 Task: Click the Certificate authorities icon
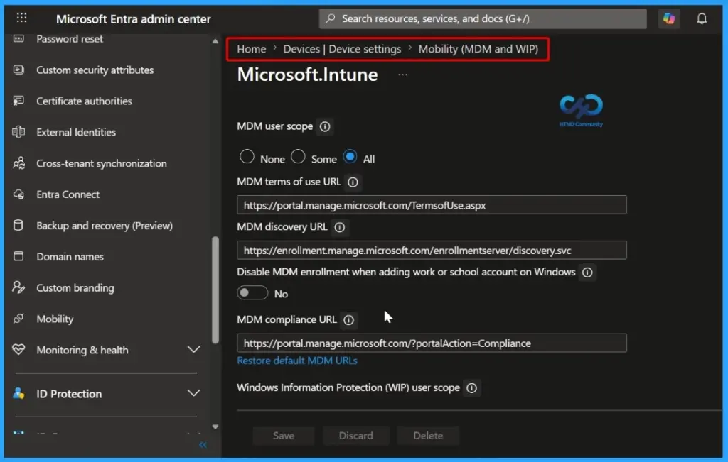18,101
